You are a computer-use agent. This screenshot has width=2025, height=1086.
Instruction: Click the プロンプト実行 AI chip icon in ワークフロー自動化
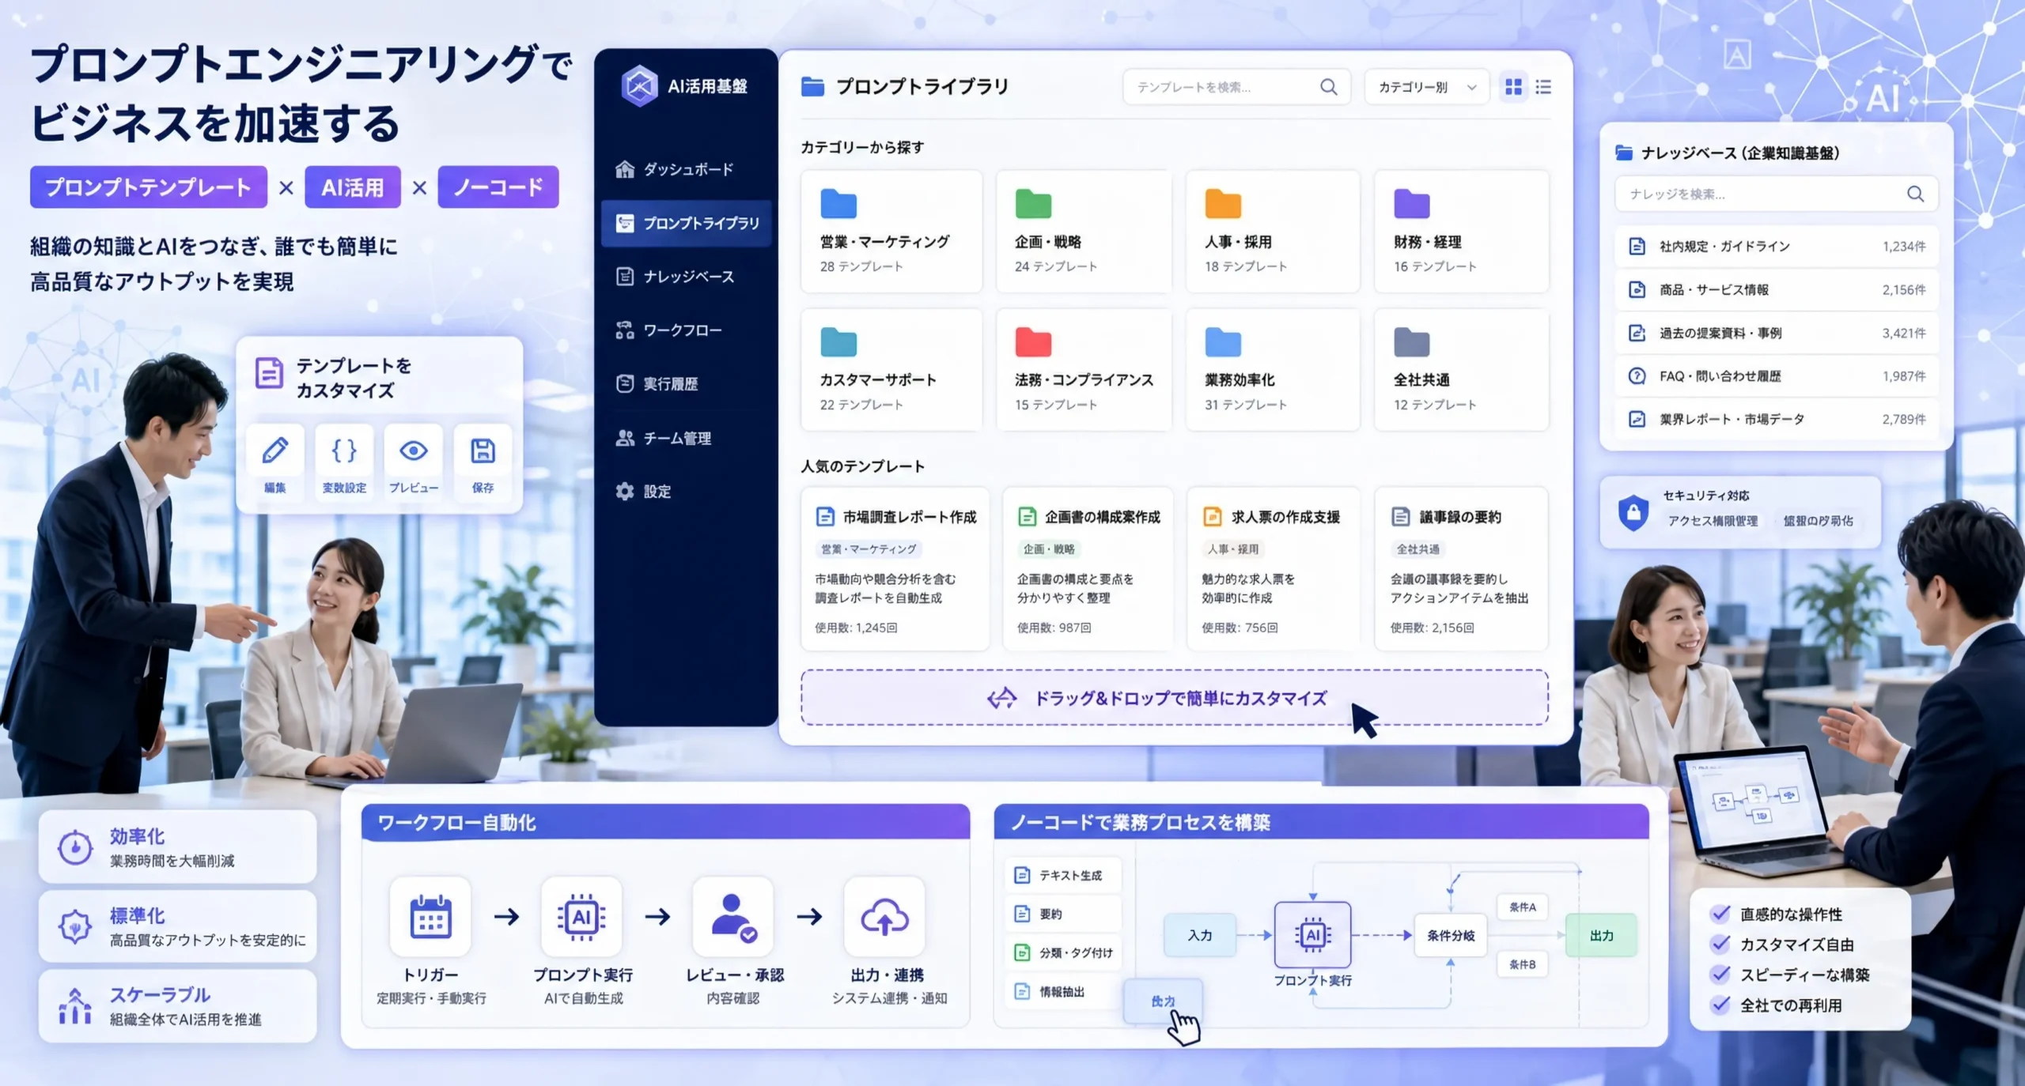(x=581, y=917)
